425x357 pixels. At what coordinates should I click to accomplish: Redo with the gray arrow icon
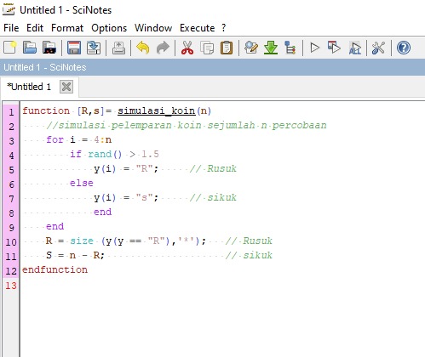tap(163, 48)
